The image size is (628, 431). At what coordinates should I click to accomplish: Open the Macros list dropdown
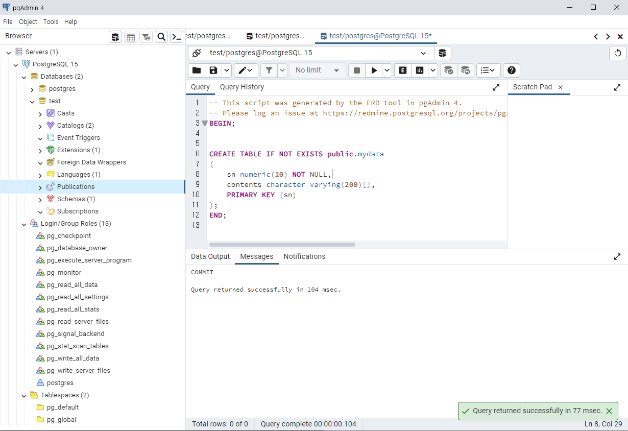tap(488, 70)
